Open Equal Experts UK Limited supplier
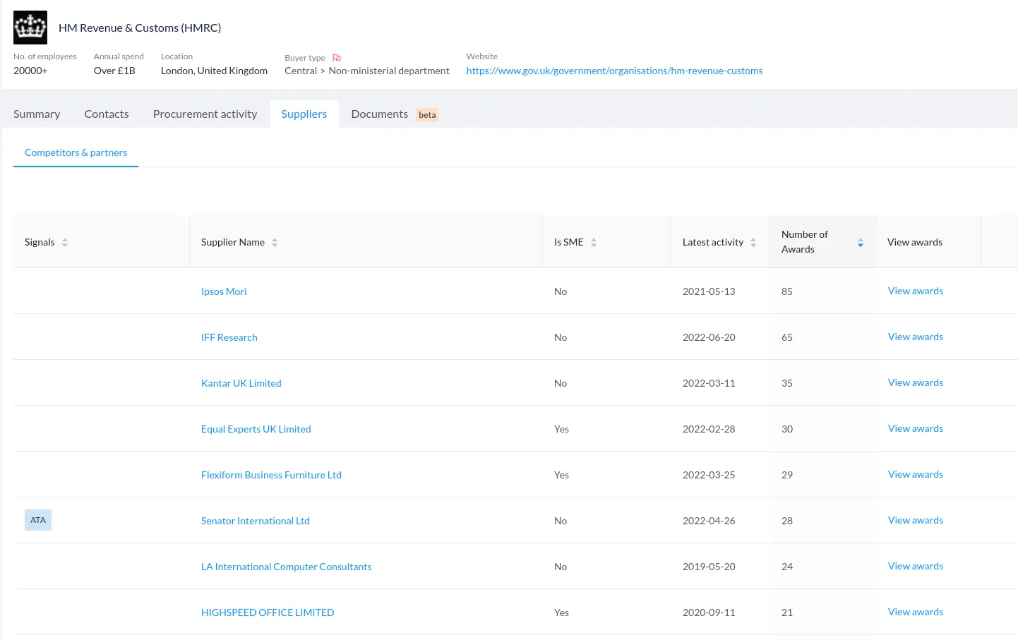The image size is (1018, 640). [256, 429]
